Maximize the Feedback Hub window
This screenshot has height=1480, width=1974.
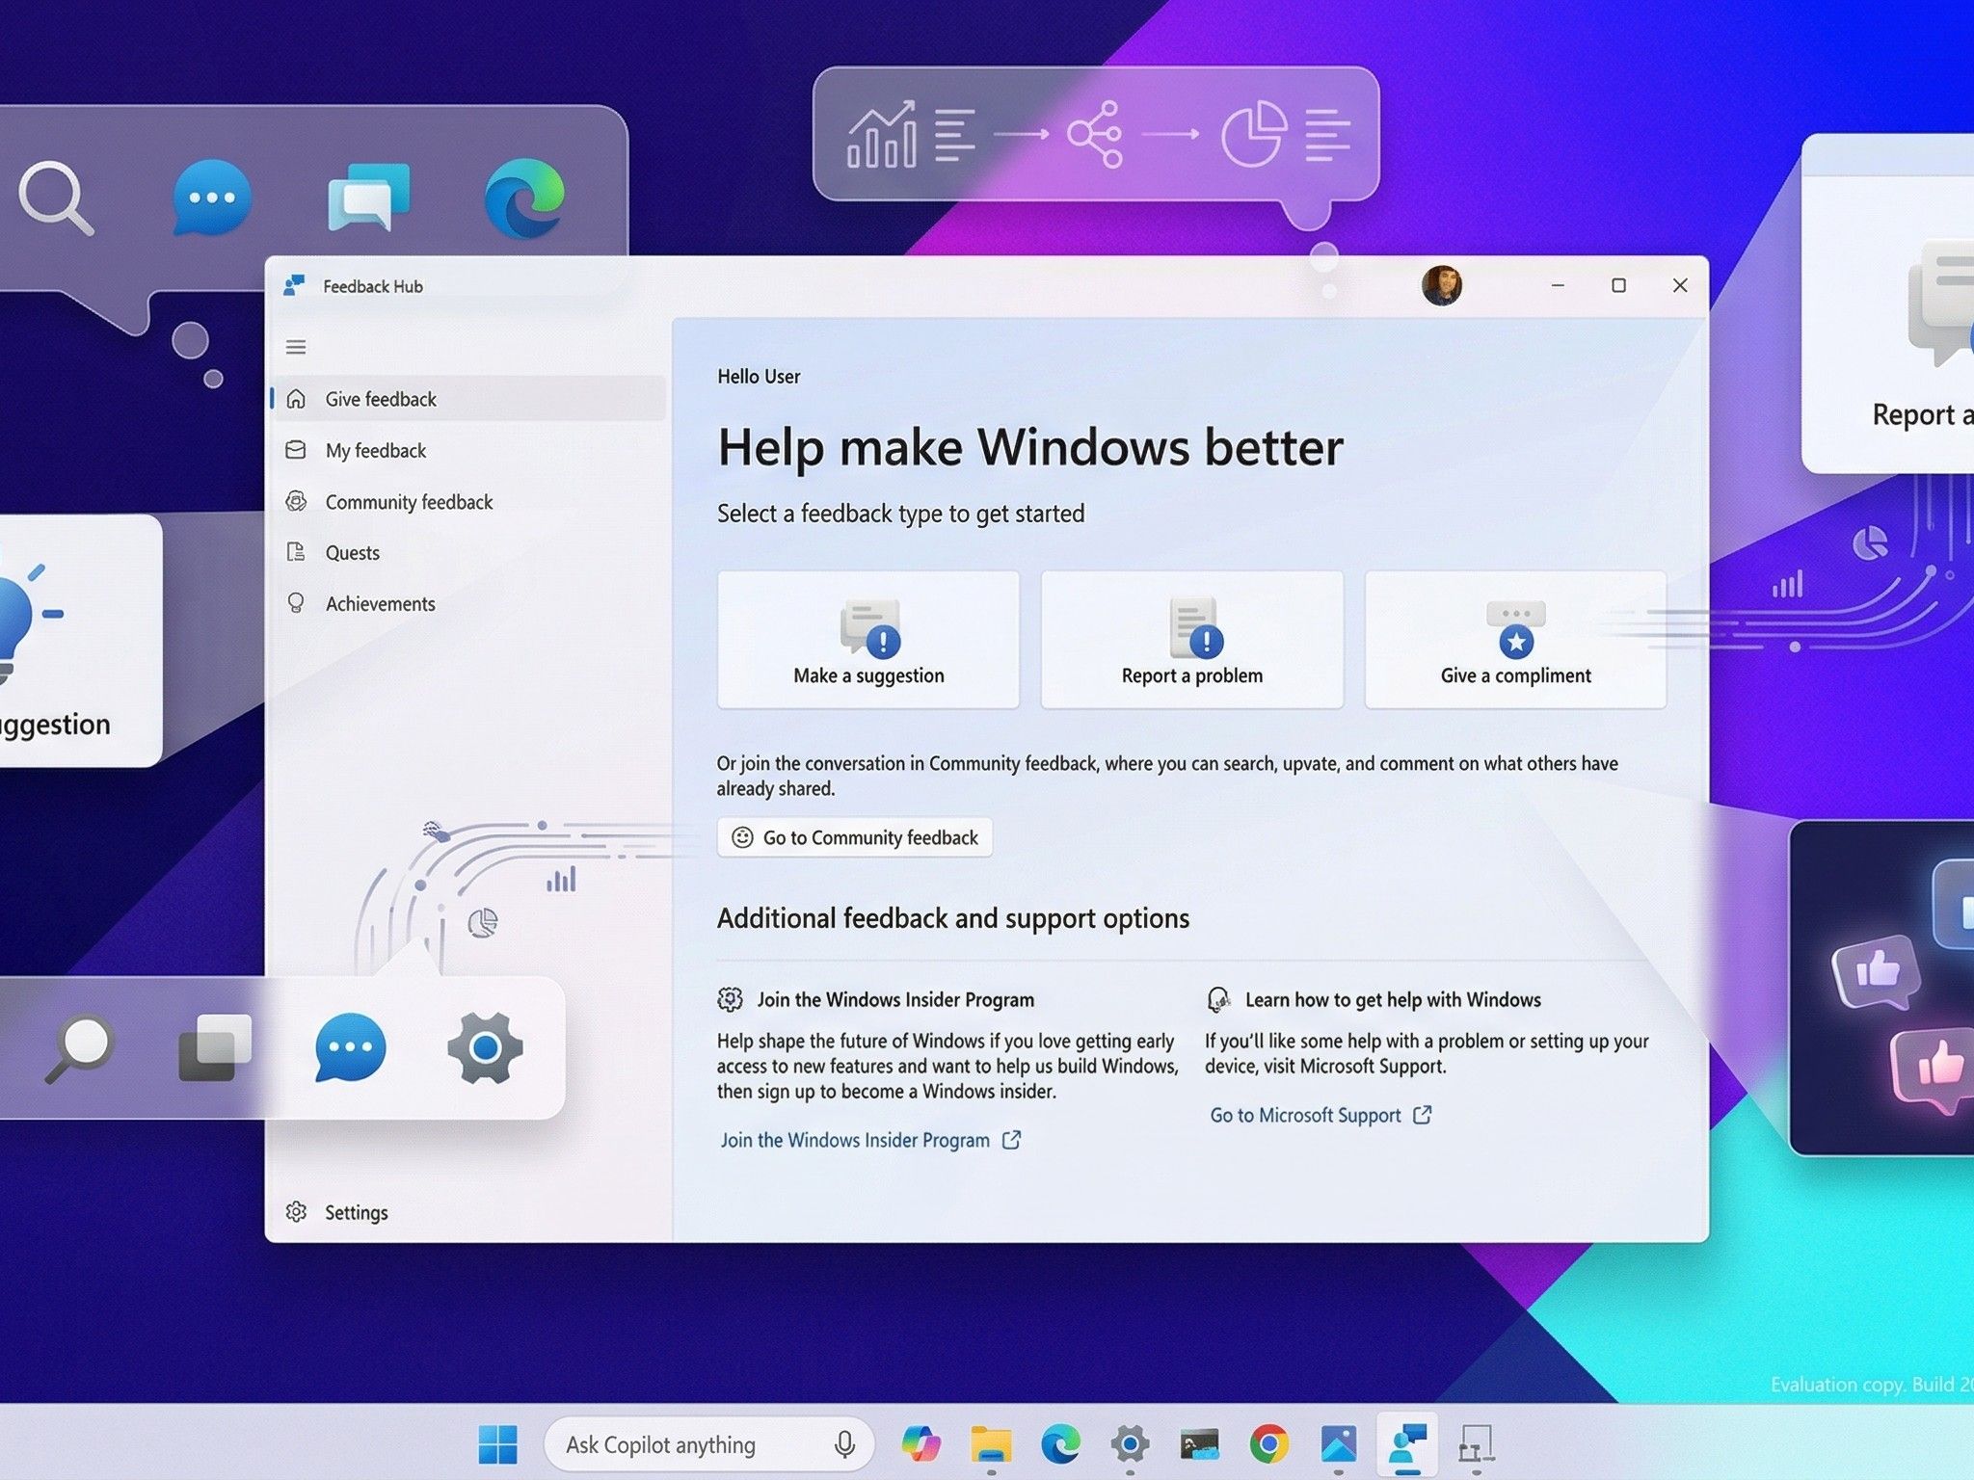point(1618,285)
